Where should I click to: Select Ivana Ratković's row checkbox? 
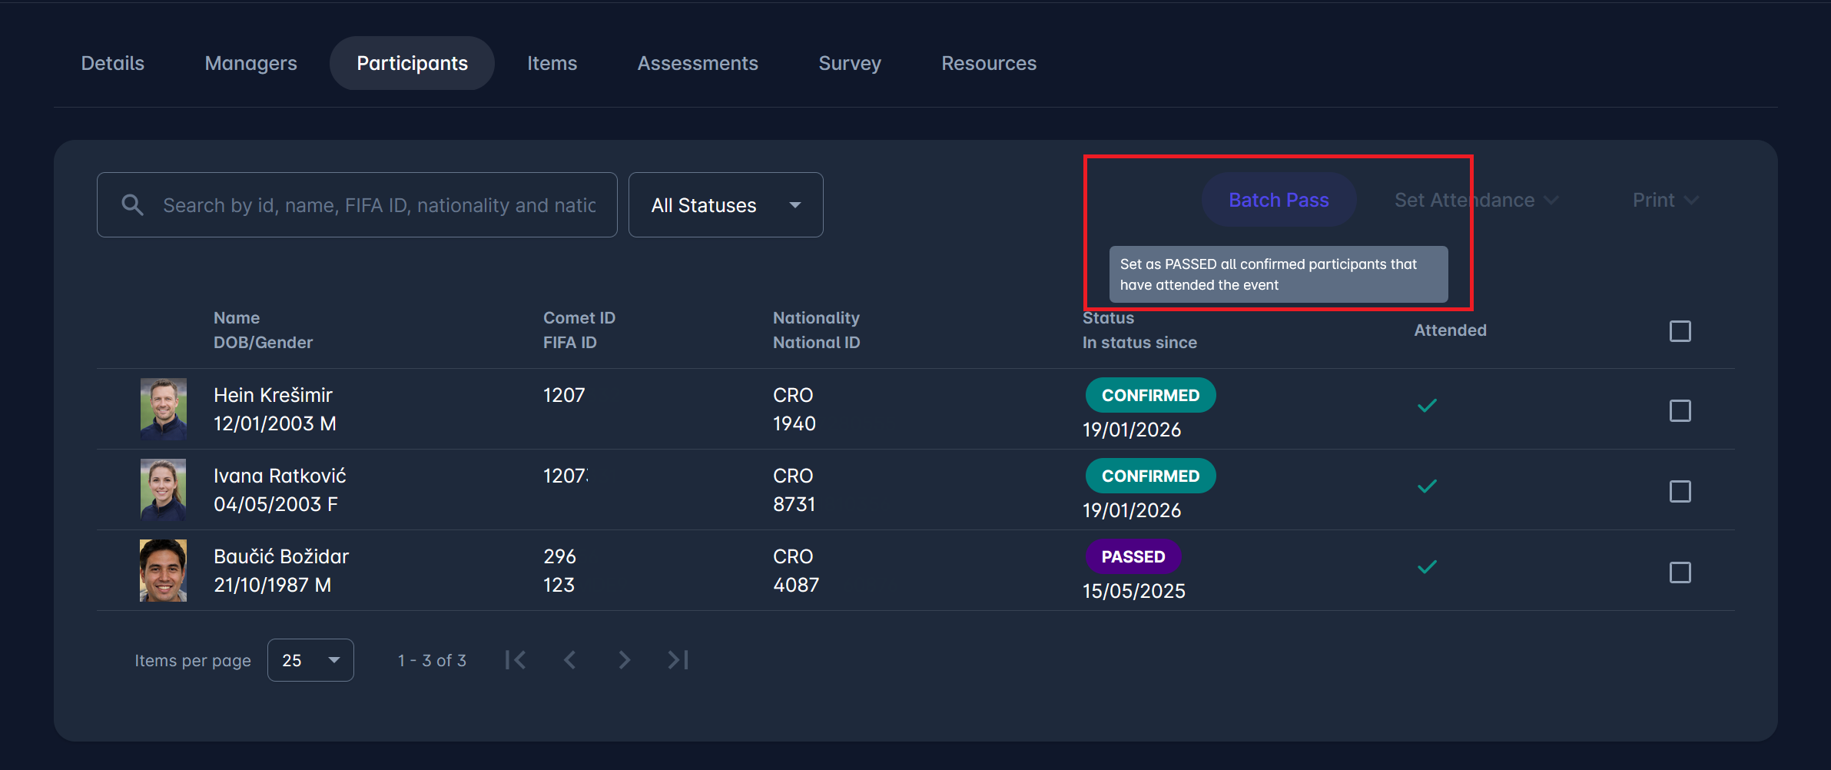pyautogui.click(x=1680, y=492)
